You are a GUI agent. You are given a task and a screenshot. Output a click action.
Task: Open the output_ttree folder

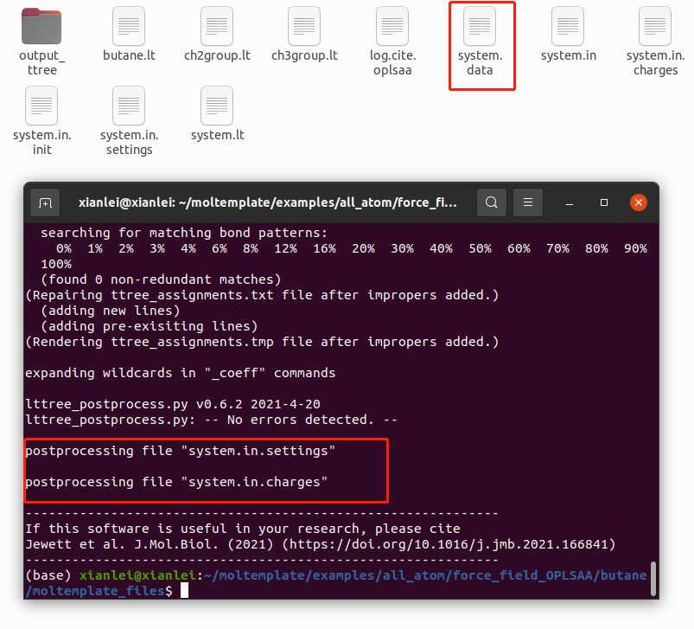(x=40, y=28)
